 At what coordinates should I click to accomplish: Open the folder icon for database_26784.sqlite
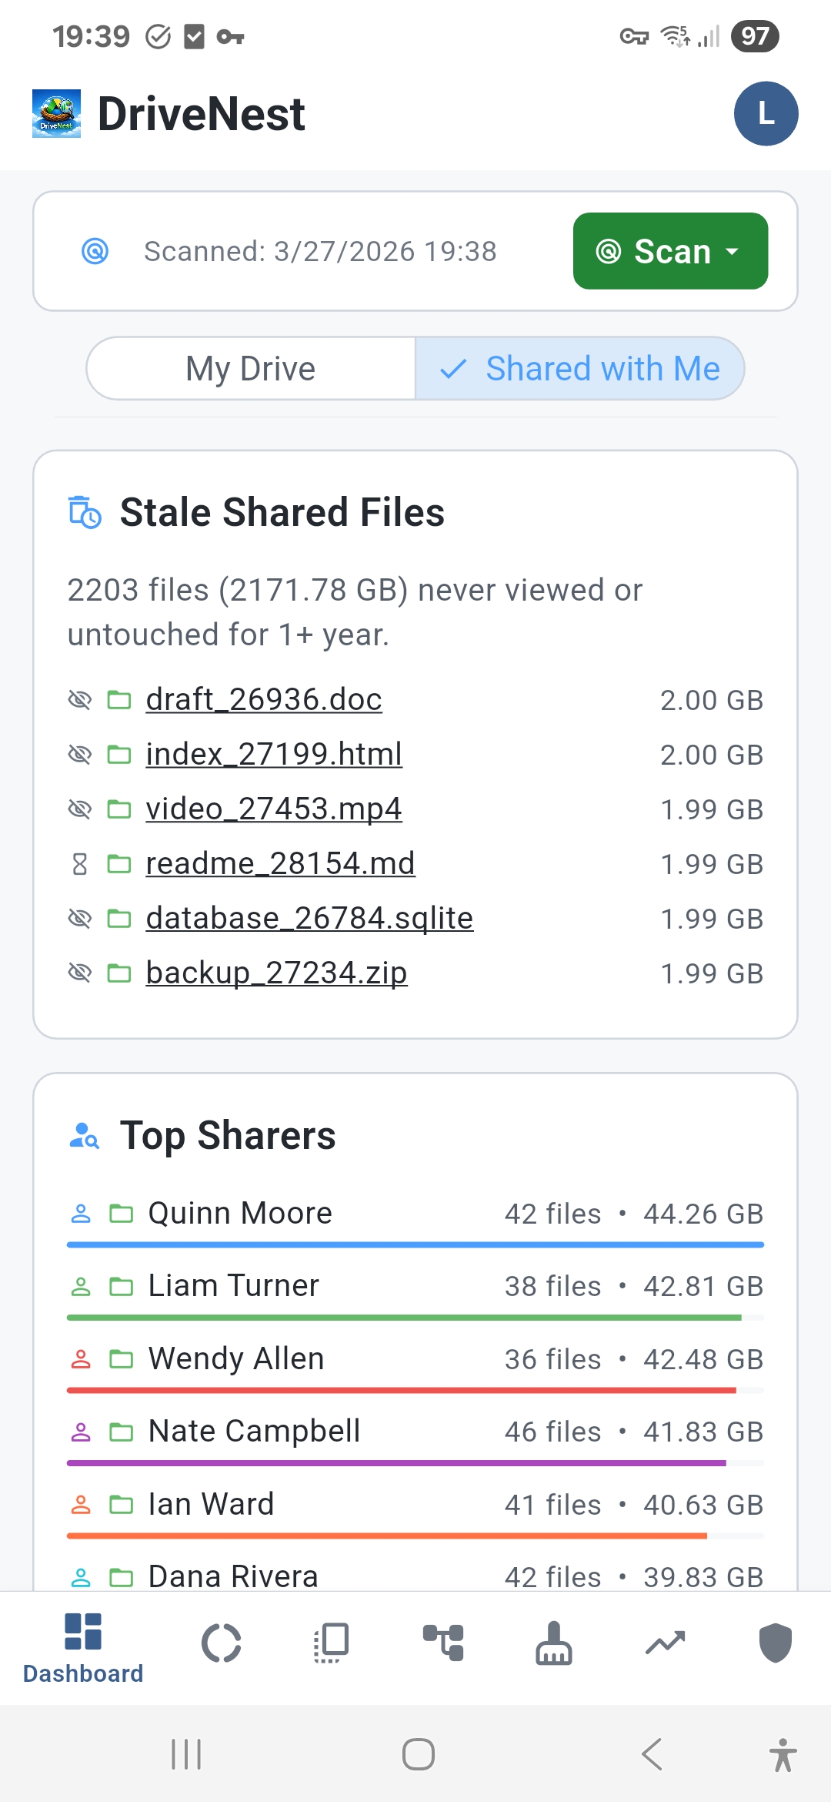click(x=118, y=919)
